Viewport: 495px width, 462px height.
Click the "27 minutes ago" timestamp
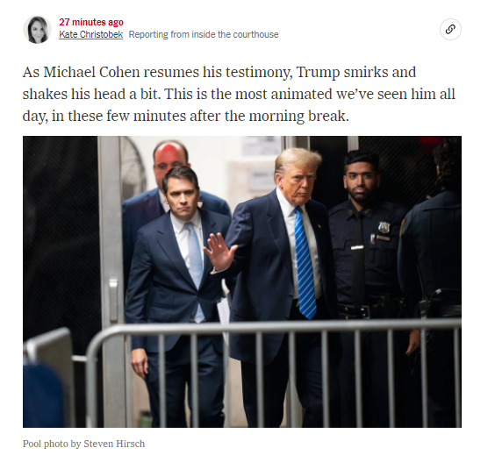[x=91, y=22]
